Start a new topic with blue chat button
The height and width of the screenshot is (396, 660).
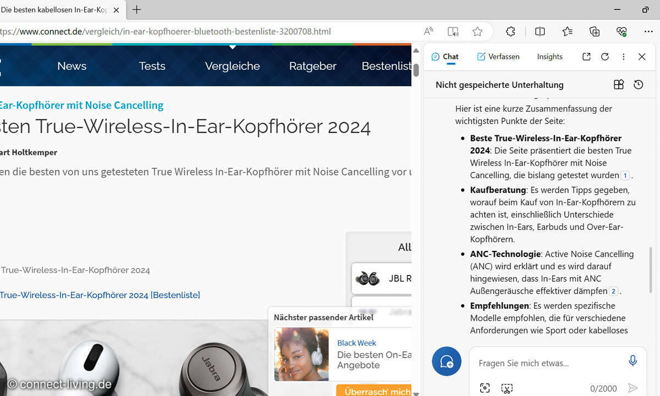pyautogui.click(x=447, y=361)
